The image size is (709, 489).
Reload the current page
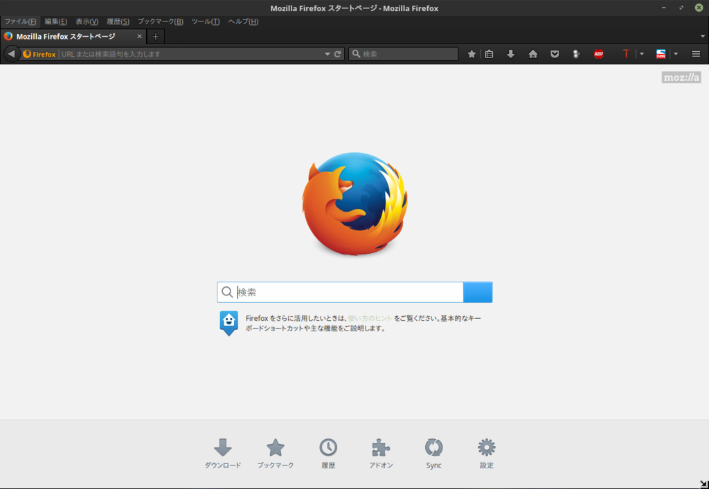(337, 54)
